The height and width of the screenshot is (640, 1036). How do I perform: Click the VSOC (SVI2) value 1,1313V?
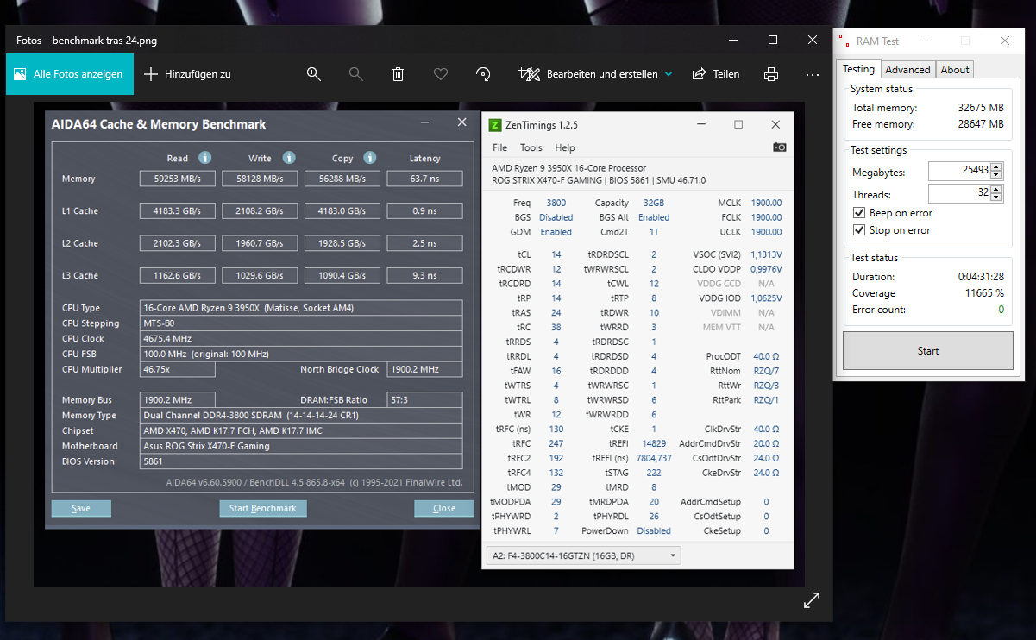point(766,254)
